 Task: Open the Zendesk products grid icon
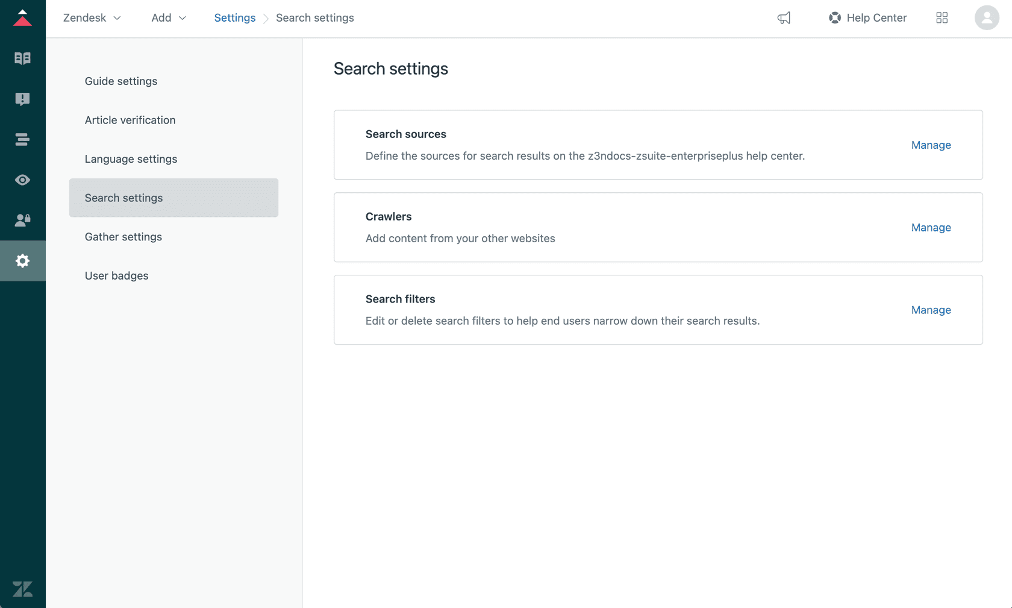(942, 18)
